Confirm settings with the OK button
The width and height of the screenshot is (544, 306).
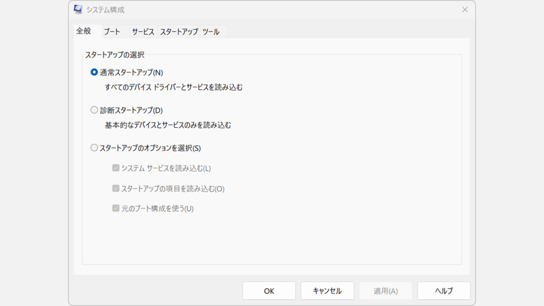[269, 291]
